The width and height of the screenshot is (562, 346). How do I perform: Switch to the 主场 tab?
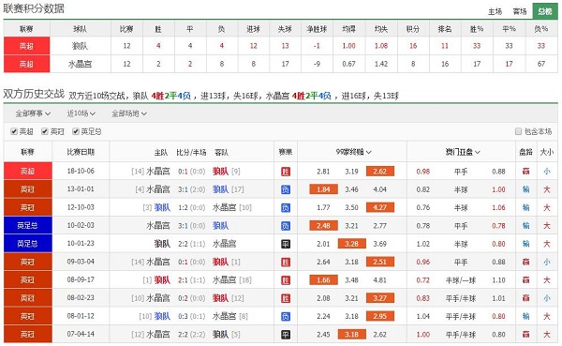point(495,11)
